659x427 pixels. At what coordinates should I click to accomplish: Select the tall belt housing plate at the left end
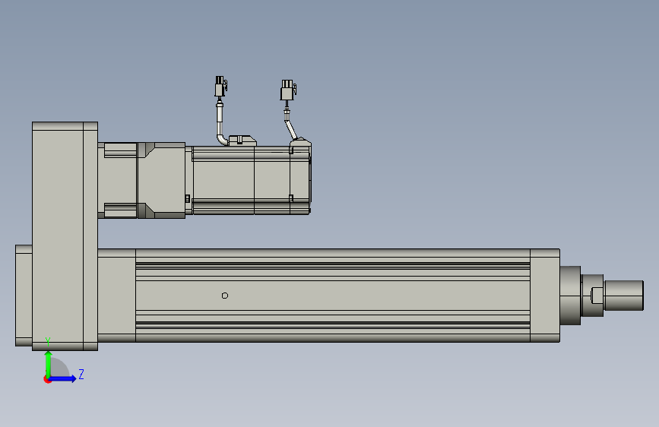click(x=65, y=236)
